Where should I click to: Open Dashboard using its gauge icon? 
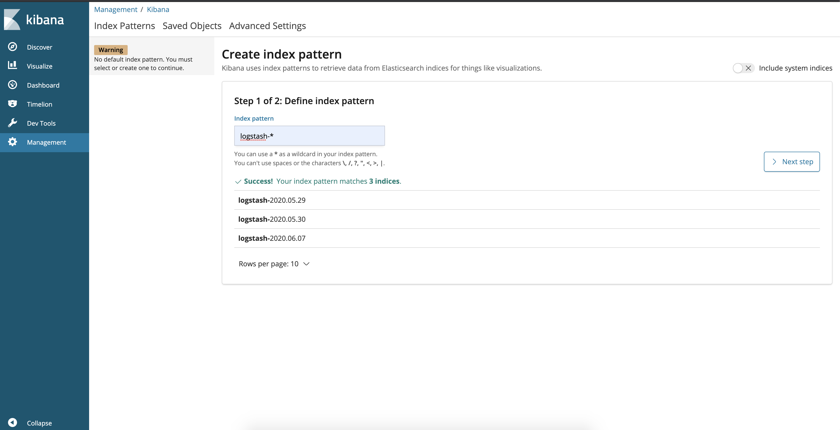[x=13, y=85]
